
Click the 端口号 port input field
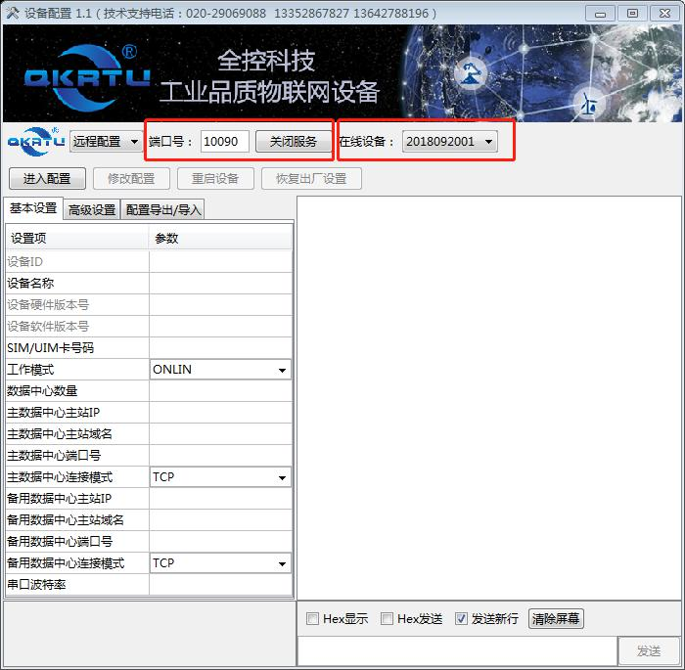tap(224, 142)
